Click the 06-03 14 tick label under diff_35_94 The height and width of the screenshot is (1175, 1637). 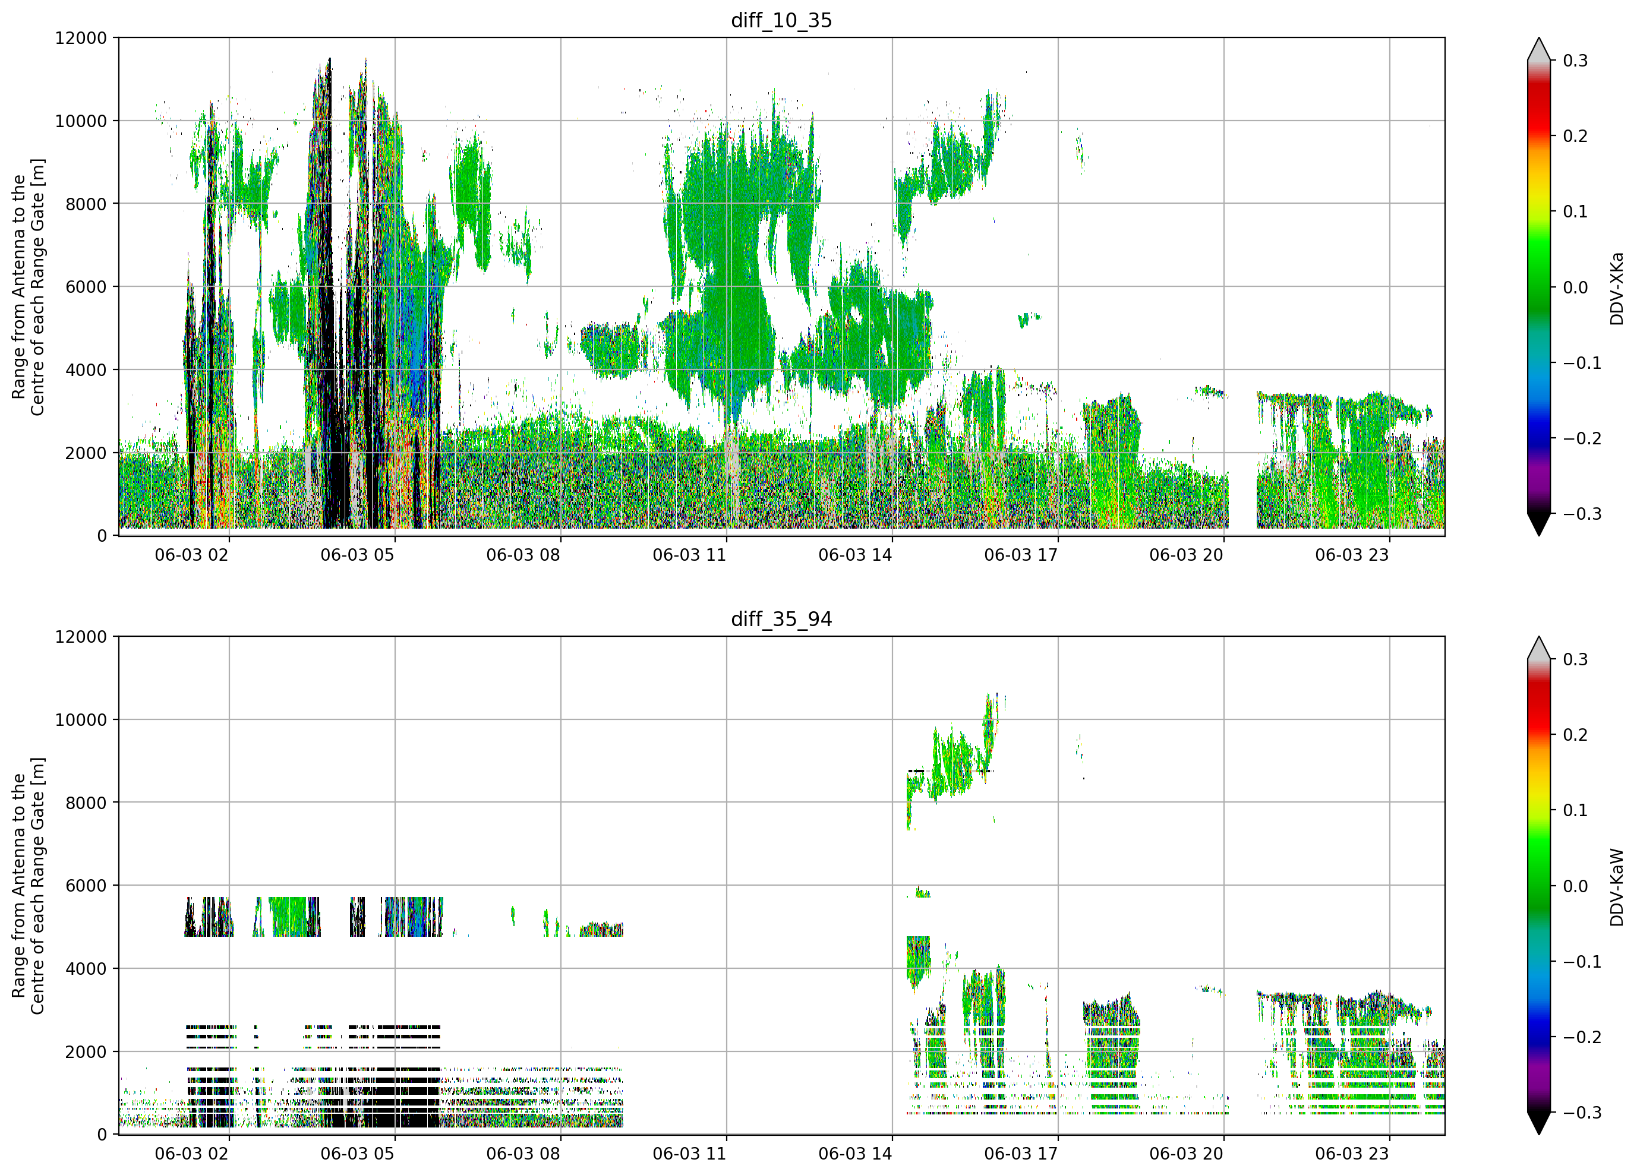point(855,1154)
